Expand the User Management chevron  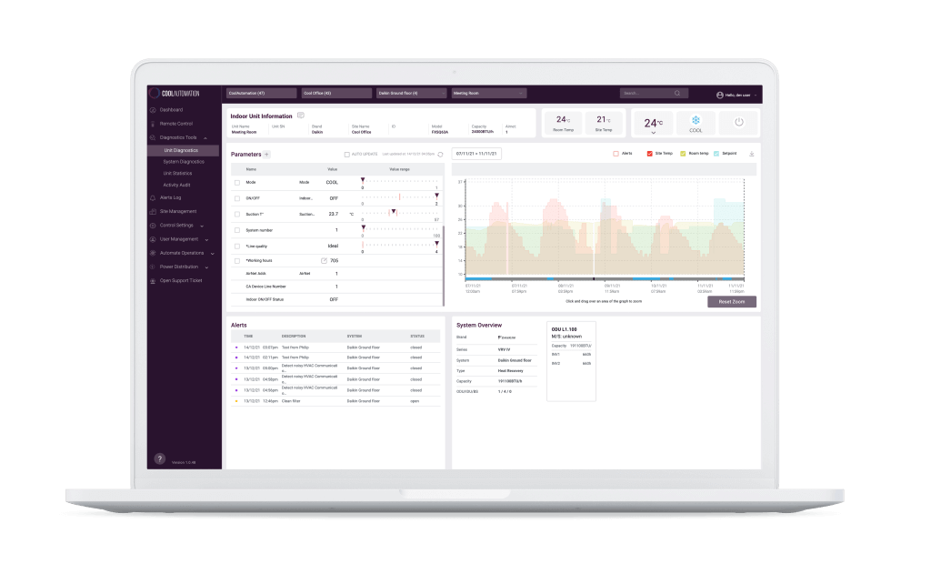pos(206,239)
